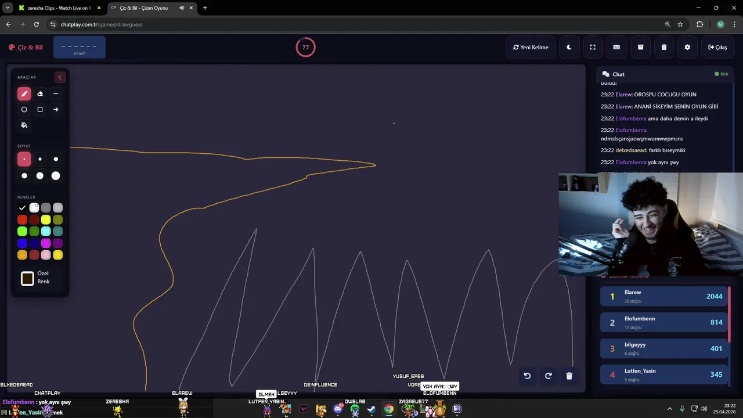This screenshot has height=418, width=743.
Task: Select the paint bucket fill tool
Action: click(24, 125)
